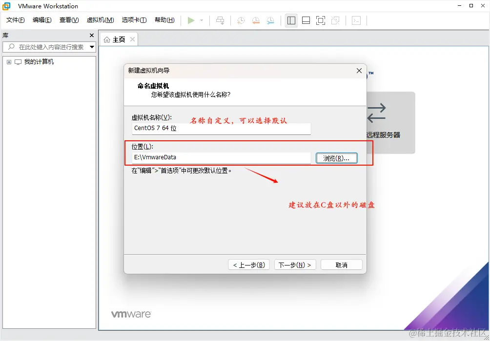Click the 浏览(R)... button
This screenshot has width=490, height=341.
pyautogui.click(x=337, y=158)
